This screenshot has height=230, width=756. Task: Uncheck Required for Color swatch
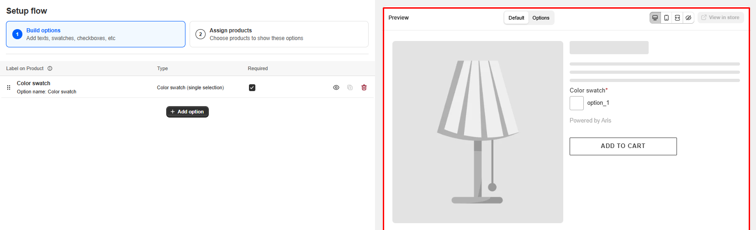252,87
